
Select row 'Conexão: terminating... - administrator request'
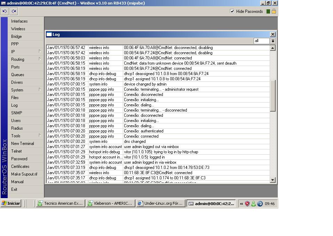point(158,89)
